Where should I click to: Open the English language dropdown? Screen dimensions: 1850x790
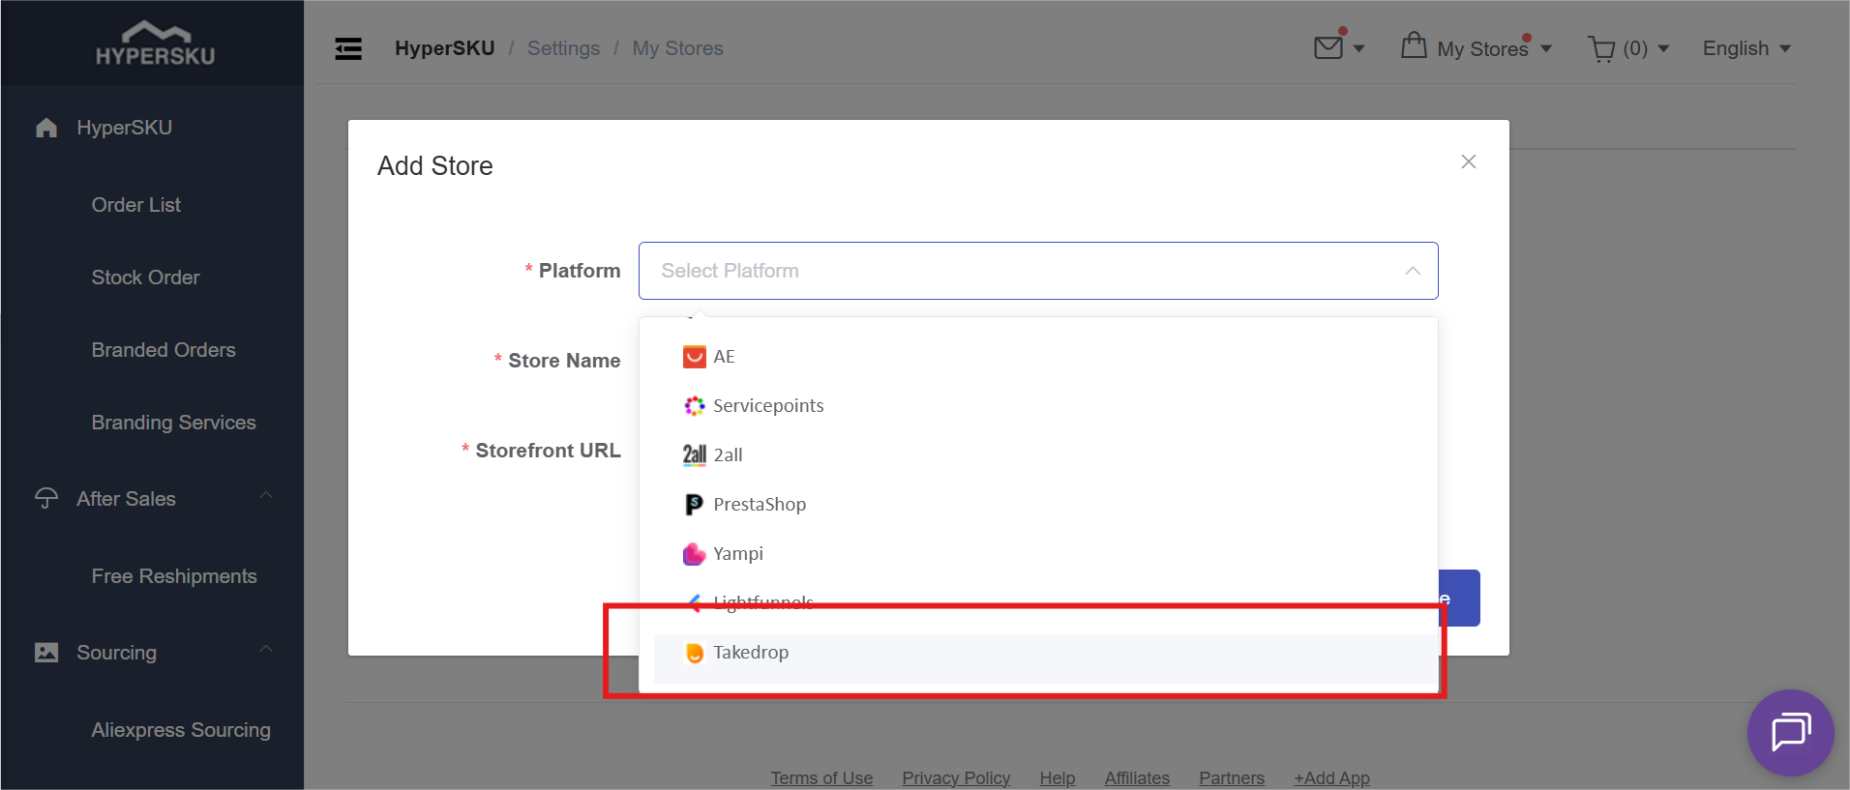coord(1746,48)
